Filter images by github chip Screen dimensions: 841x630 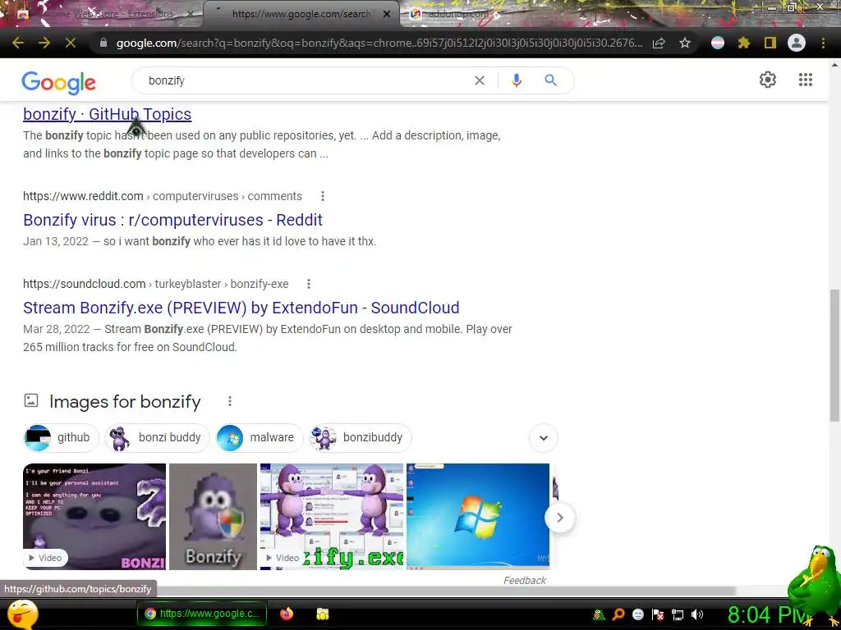point(61,438)
